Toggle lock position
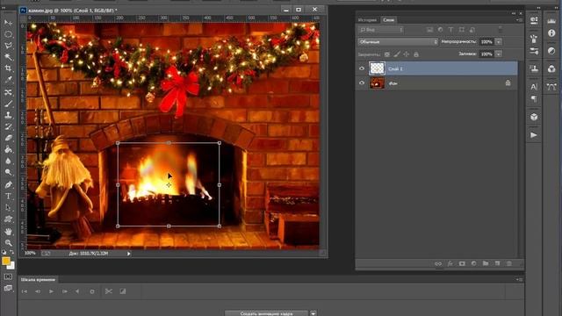This screenshot has height=316, width=562. tap(406, 54)
